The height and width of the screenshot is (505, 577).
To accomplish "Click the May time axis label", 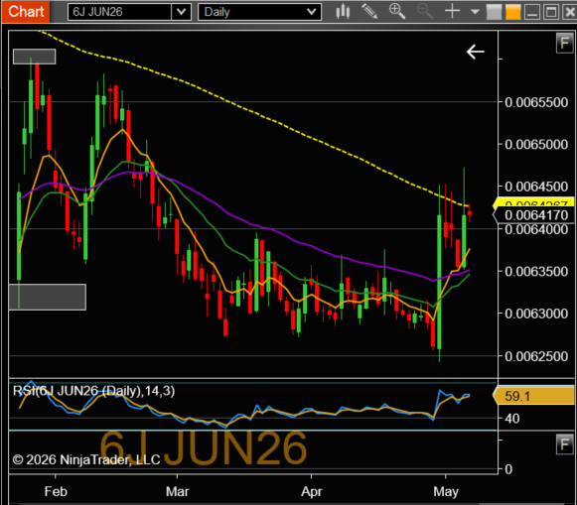I will click(446, 491).
